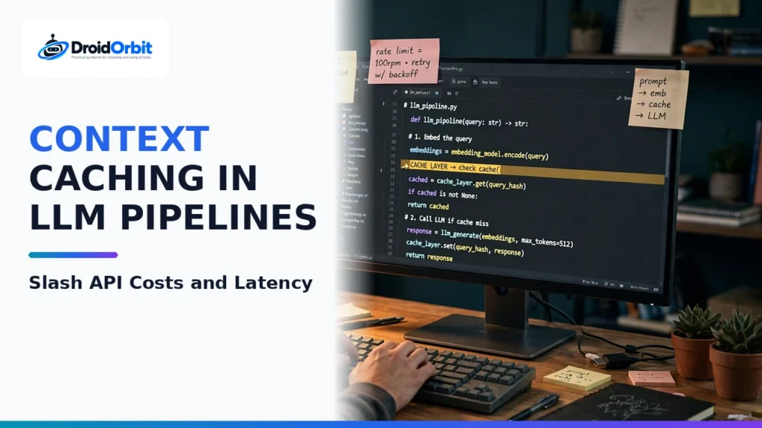762x428 pixels.
Task: Click the "cached = cache_layer.get(query_hash)" line
Action: [467, 183]
